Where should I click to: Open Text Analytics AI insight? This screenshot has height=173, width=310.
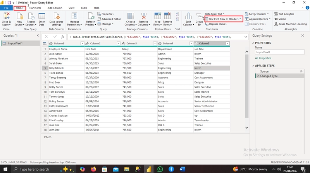pos(284,14)
